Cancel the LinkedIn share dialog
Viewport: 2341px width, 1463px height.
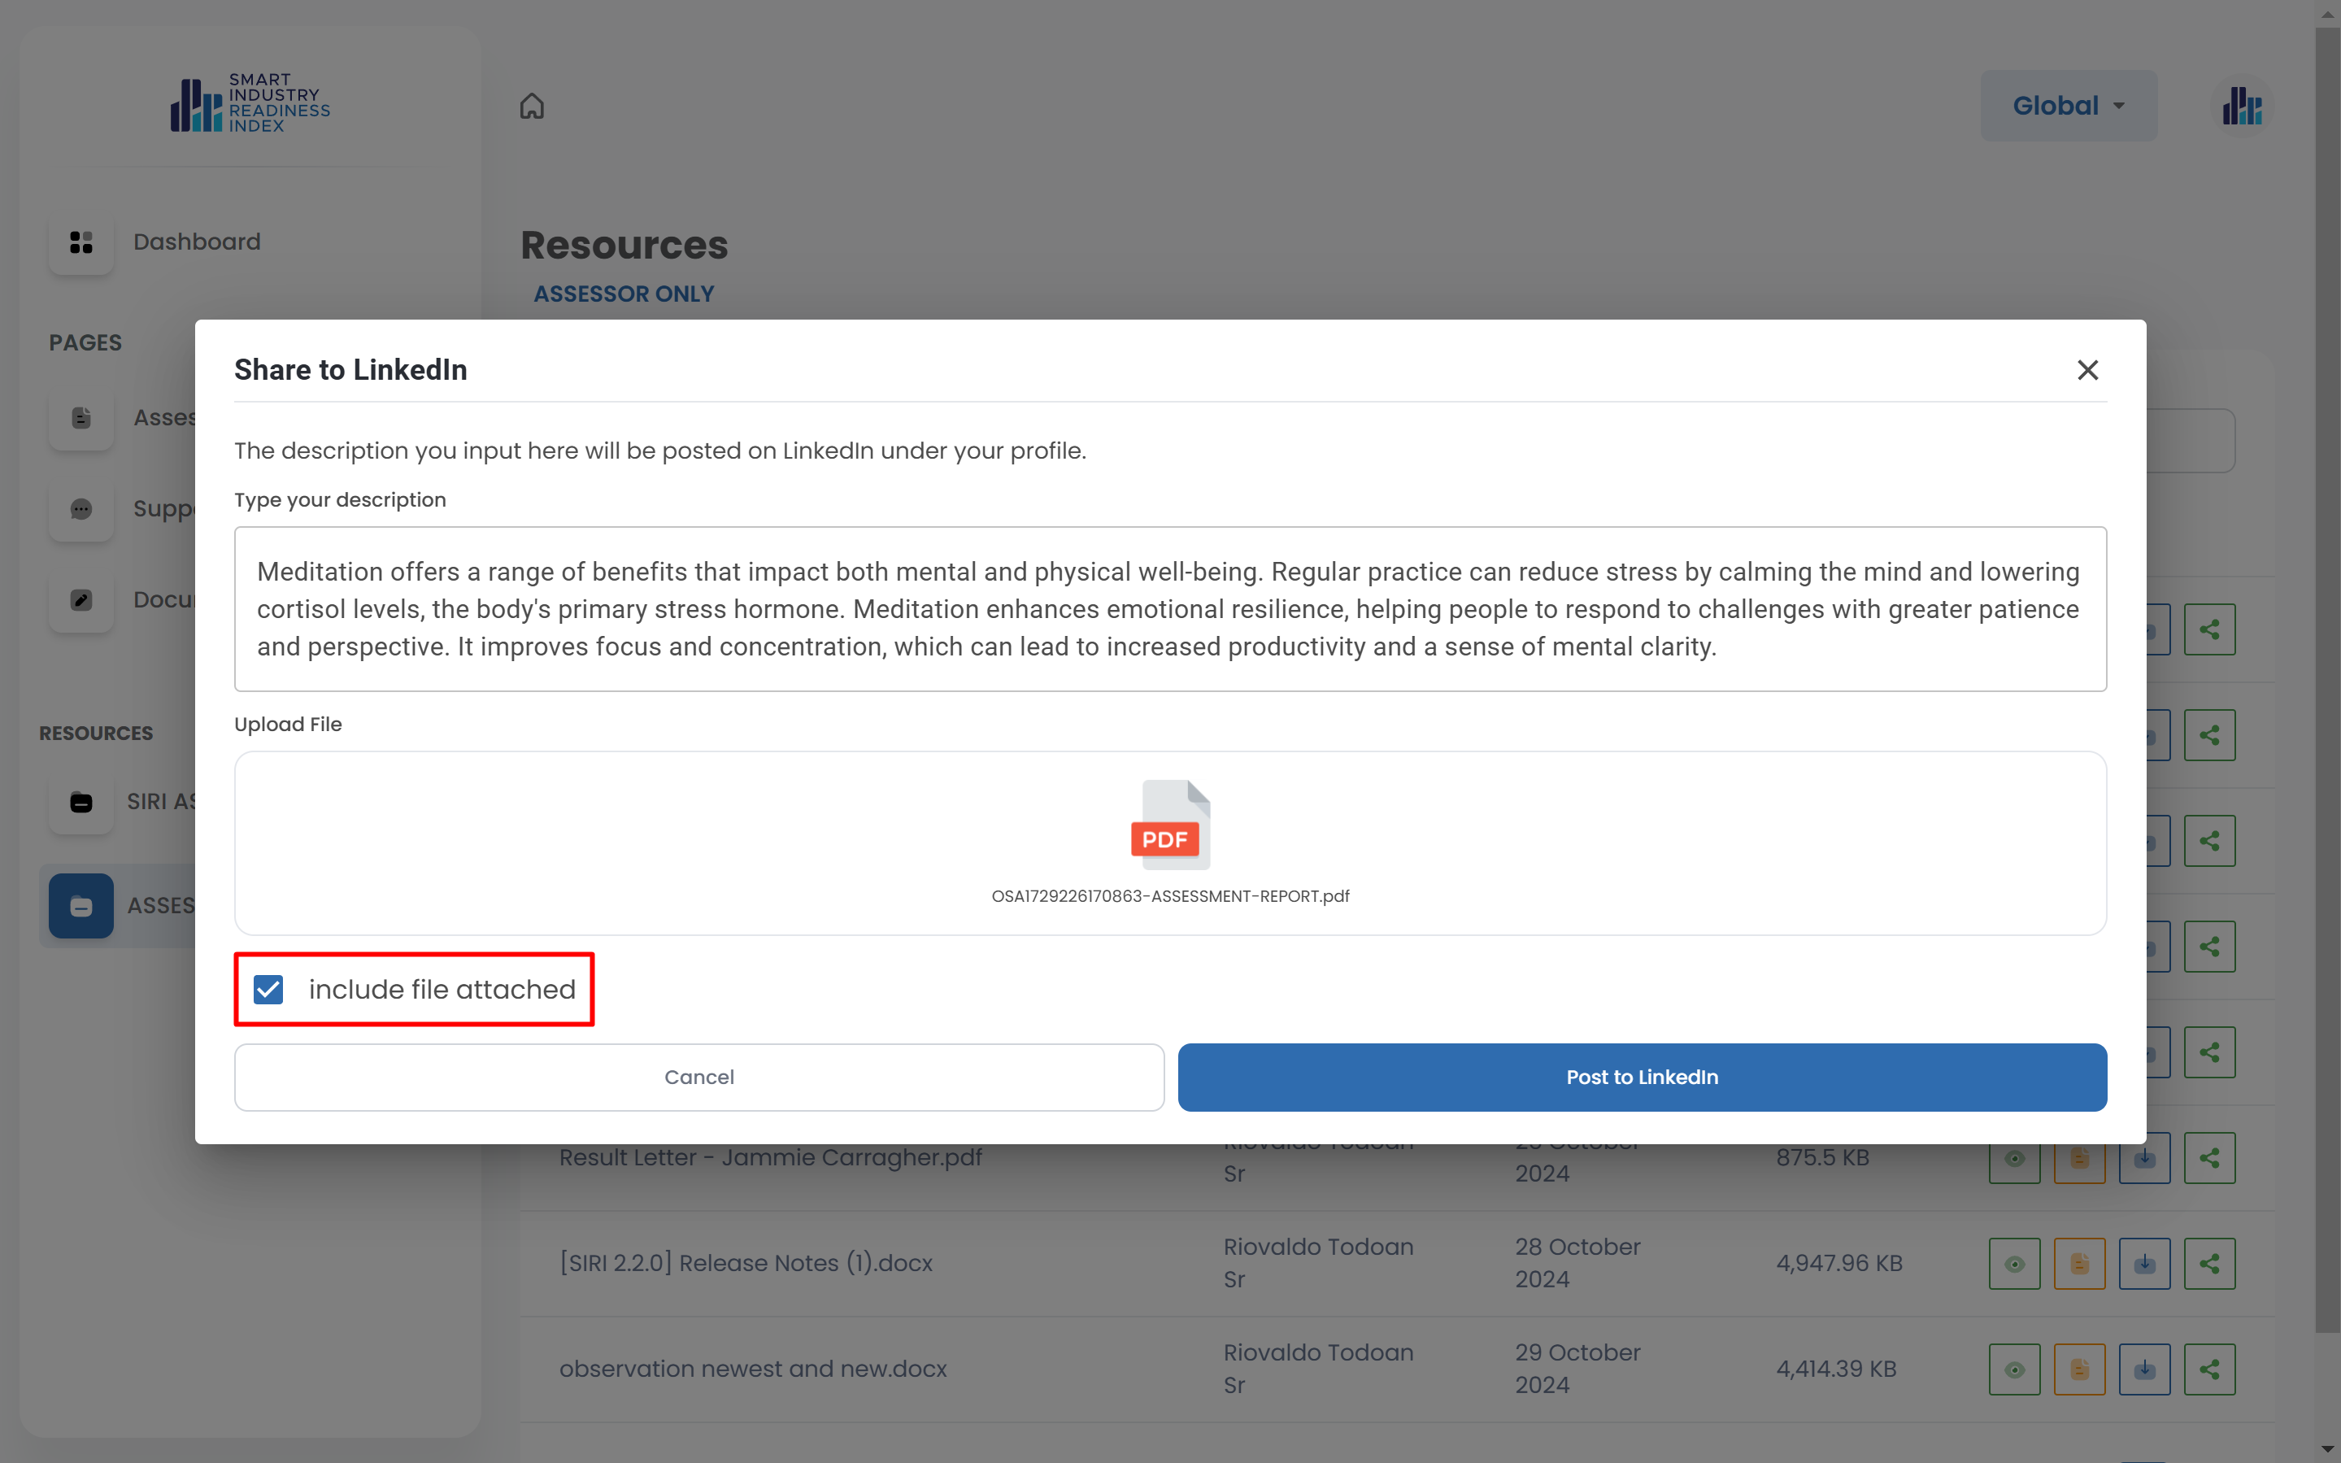pos(698,1077)
